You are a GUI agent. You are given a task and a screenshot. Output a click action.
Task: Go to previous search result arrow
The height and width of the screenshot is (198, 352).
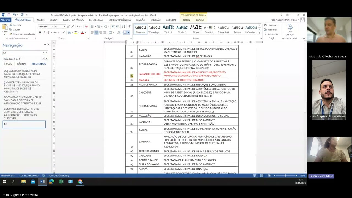[x=43, y=59]
